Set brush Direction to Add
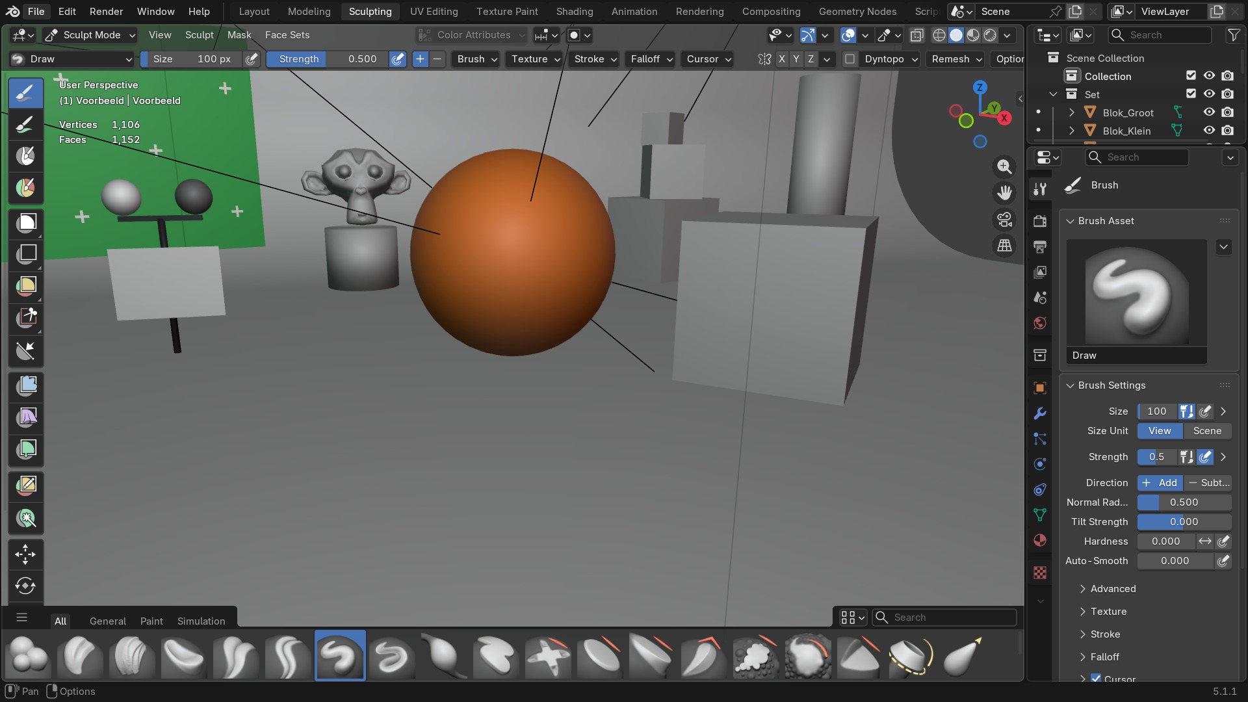Screen dimensions: 1248x702 pyautogui.click(x=1160, y=483)
